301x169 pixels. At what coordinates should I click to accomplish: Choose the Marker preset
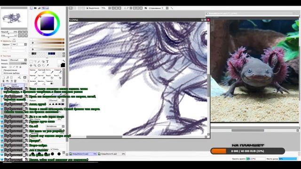33,77
